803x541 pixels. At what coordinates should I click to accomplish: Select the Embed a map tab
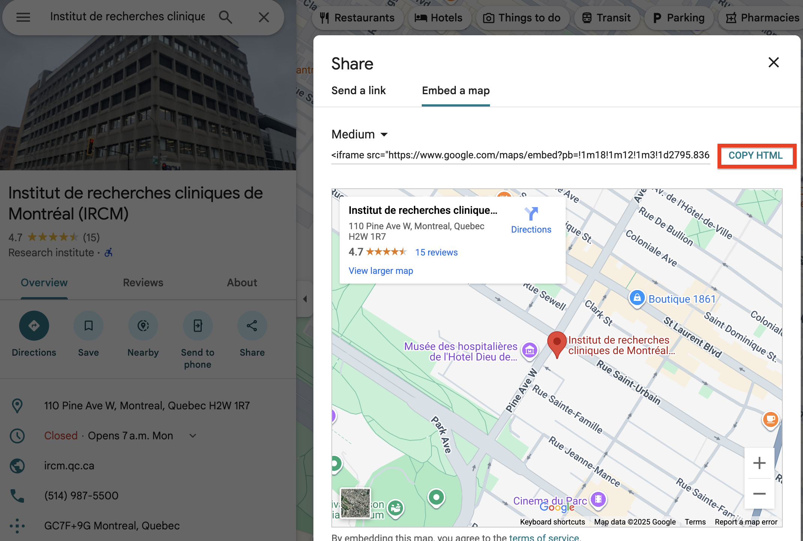tap(455, 90)
